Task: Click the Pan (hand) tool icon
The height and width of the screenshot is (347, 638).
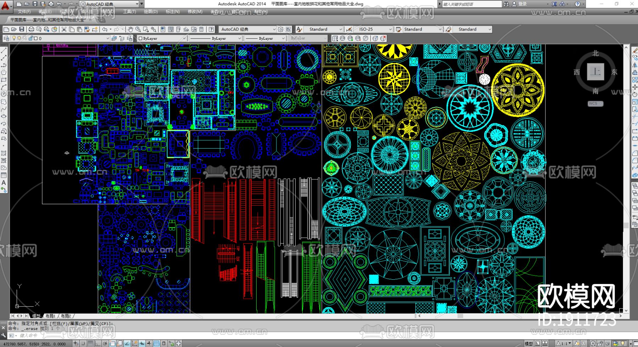Action: pos(130,29)
